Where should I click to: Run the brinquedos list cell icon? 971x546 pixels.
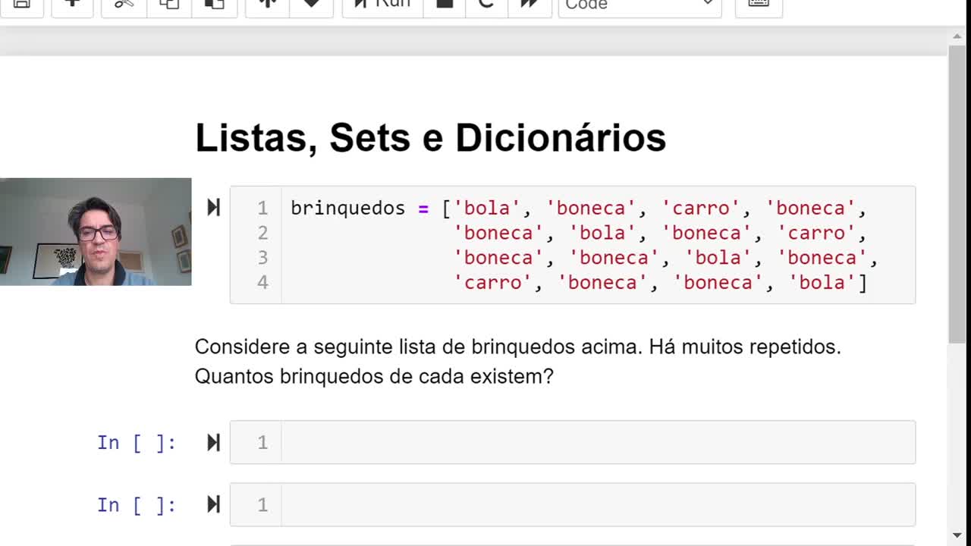213,207
